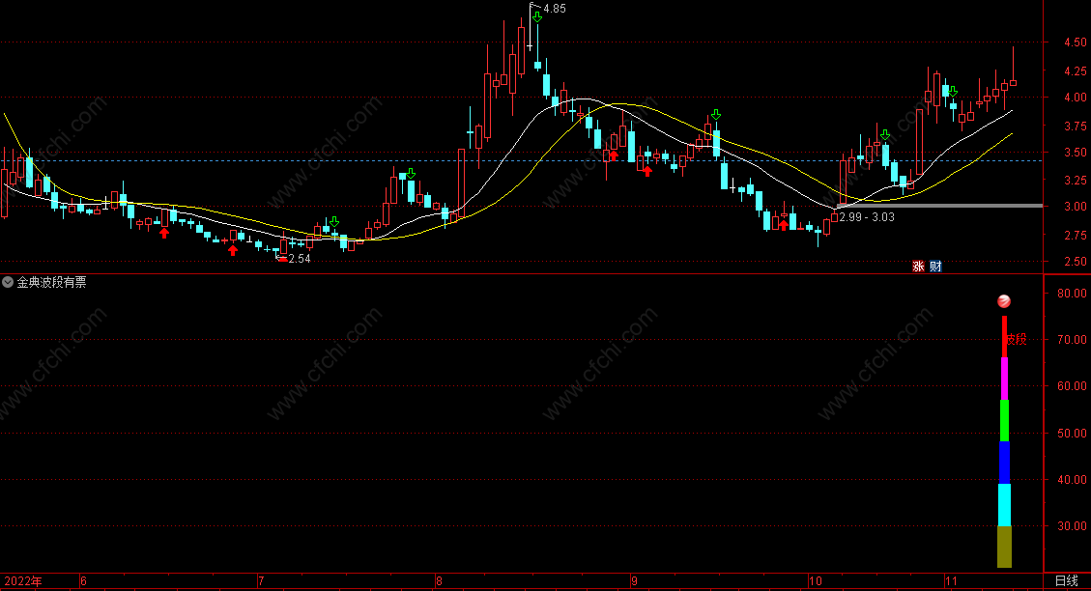Click month 8 on the time axis
Image resolution: width=1091 pixels, height=591 pixels.
[x=439, y=581]
